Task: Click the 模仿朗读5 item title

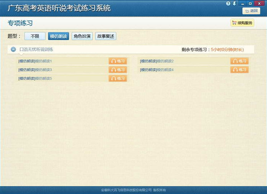Action: 35,79
